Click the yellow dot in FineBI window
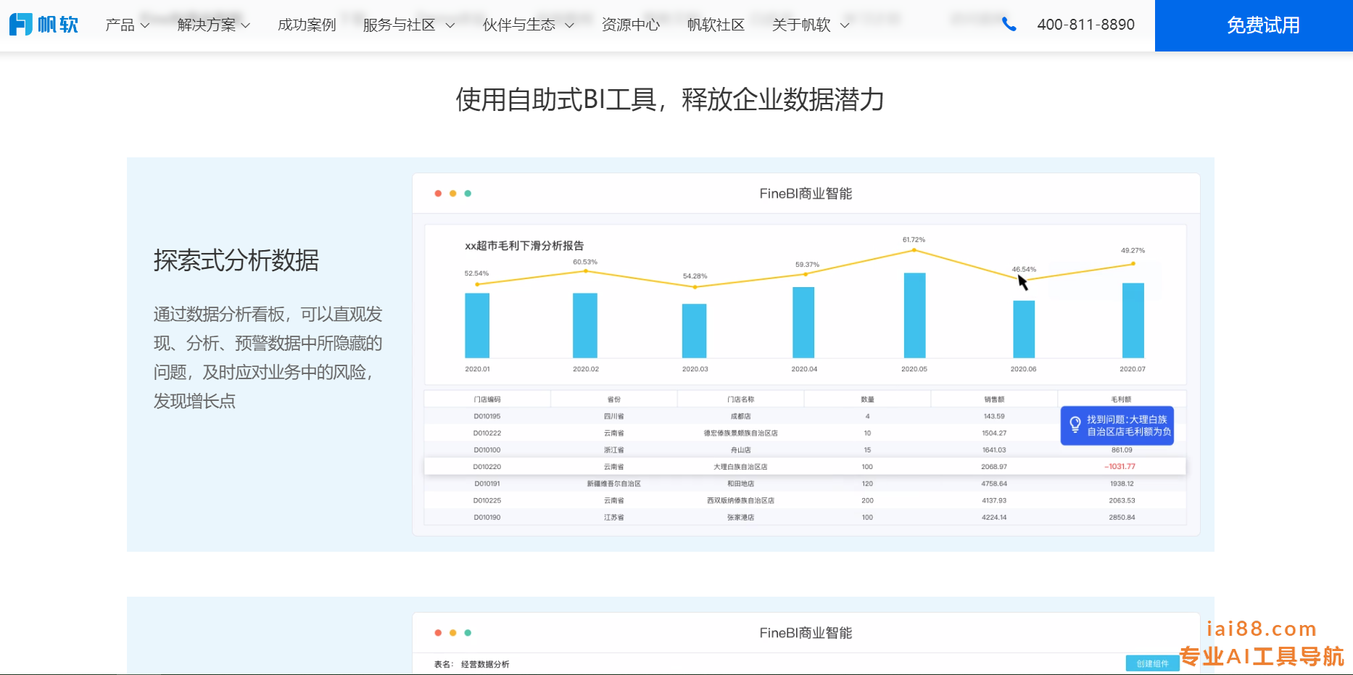Screen dimensions: 1353x675 [x=453, y=194]
